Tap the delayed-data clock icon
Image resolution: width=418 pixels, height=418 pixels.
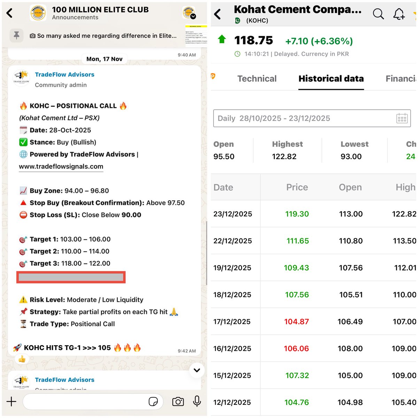pyautogui.click(x=237, y=54)
